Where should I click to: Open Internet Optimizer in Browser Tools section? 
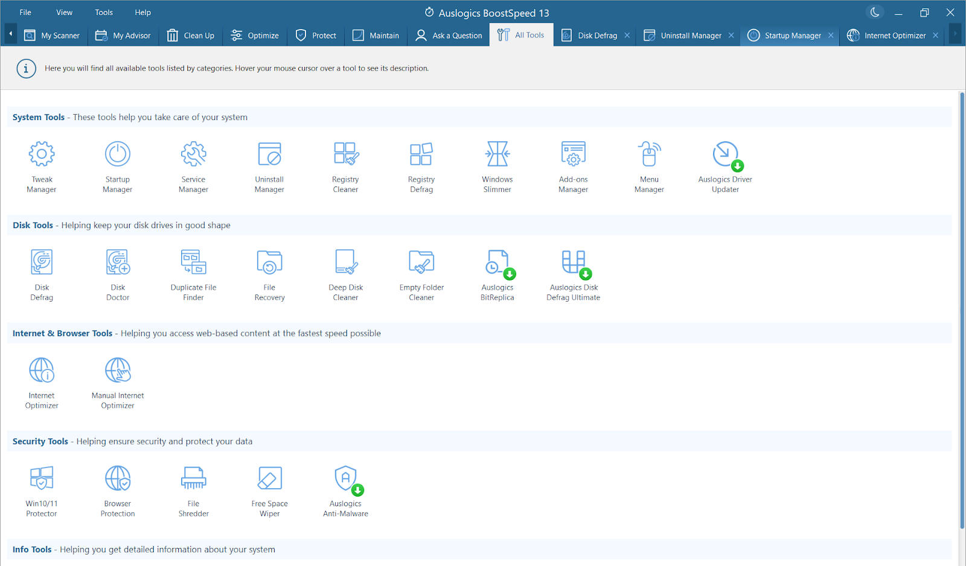[42, 383]
